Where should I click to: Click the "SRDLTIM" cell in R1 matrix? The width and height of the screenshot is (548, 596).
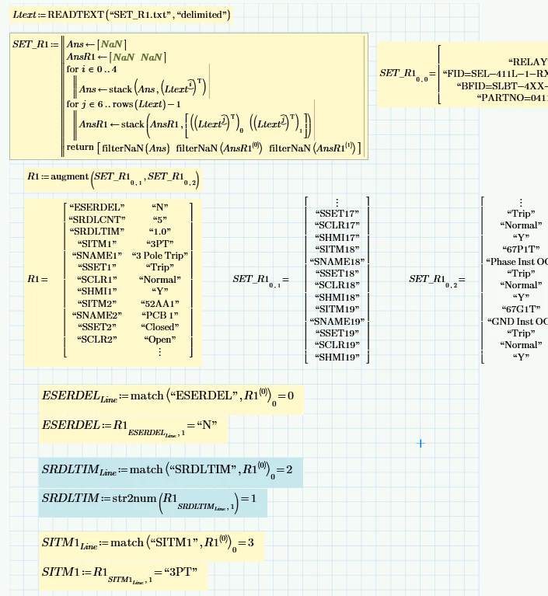coord(97,231)
